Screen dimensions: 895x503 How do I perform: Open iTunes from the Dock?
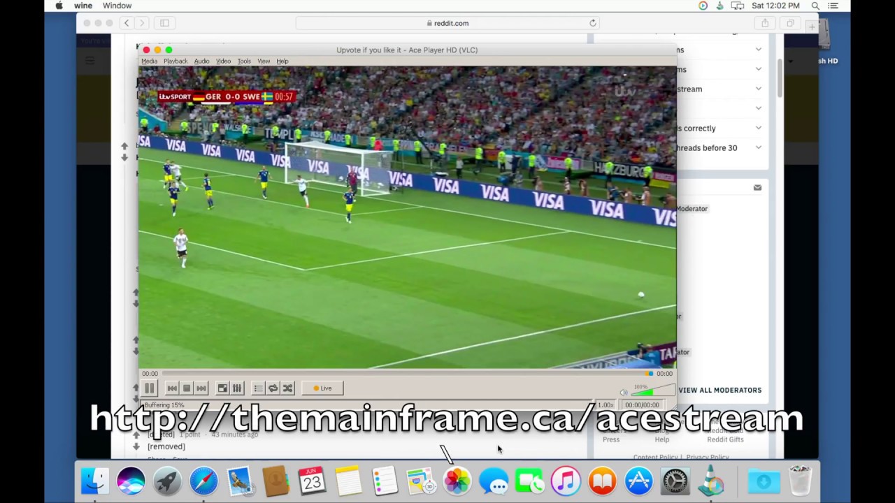click(x=566, y=481)
